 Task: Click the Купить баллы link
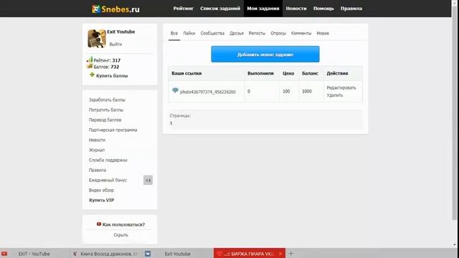tap(112, 76)
